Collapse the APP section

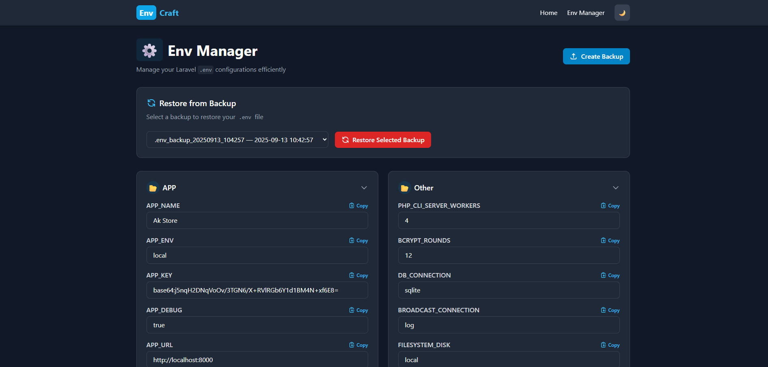click(x=364, y=188)
